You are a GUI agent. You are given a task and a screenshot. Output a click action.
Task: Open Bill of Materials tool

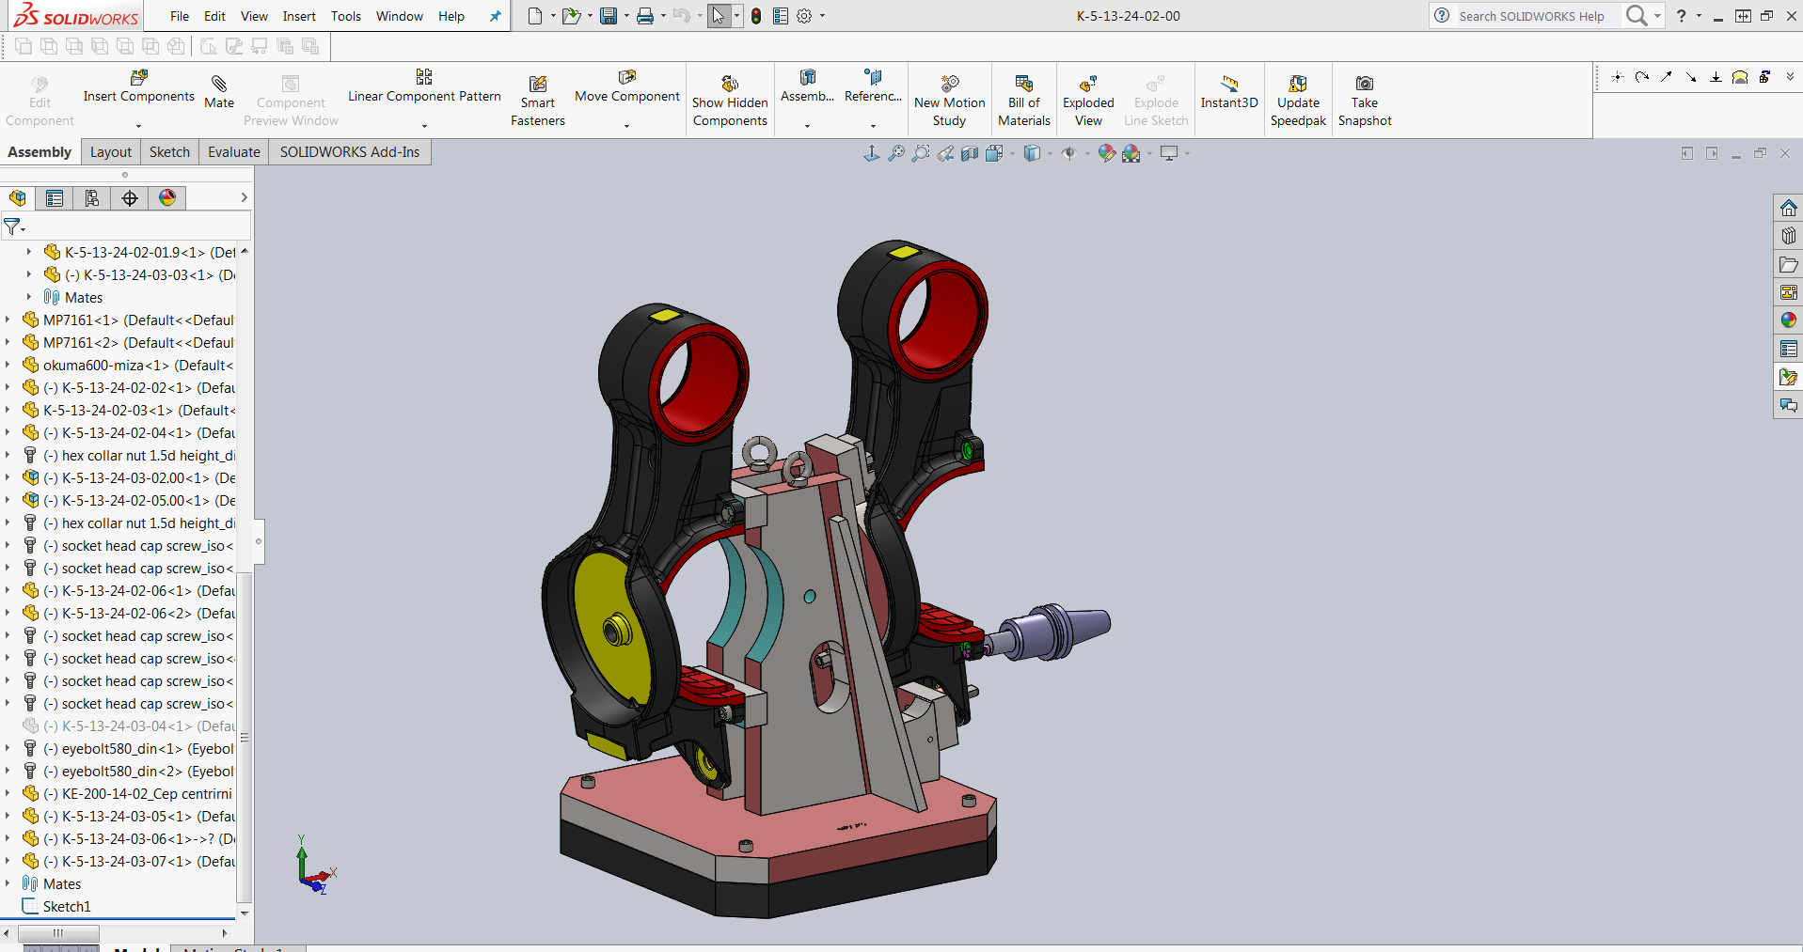click(1024, 101)
